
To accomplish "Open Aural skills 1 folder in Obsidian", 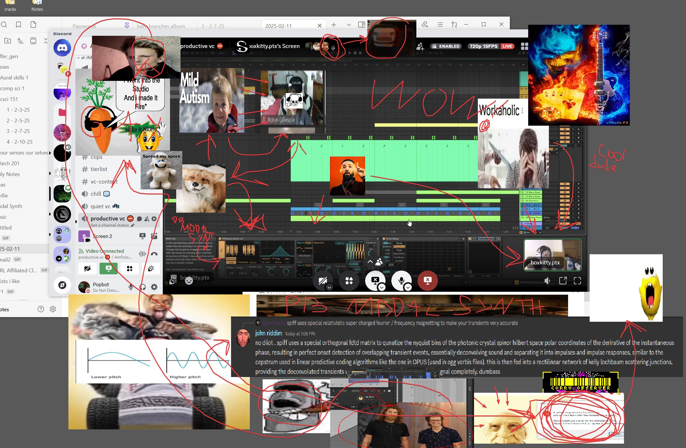I will tap(14, 77).
